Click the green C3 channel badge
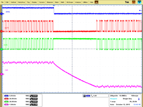The height and width of the screenshot is (107, 143). [6, 102]
